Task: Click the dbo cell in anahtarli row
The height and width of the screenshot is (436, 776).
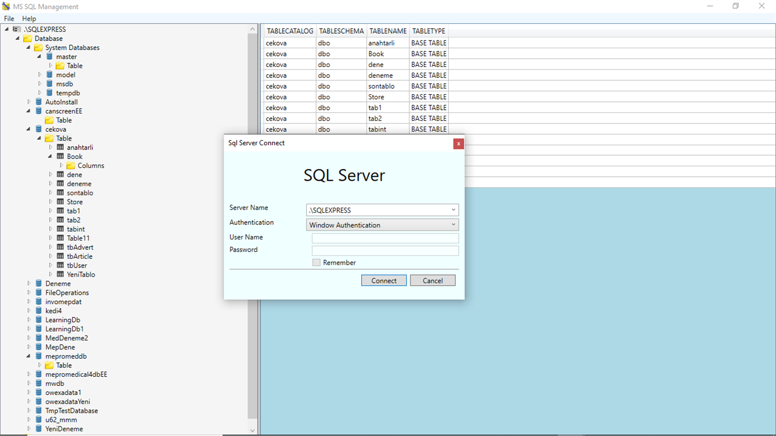Action: click(341, 43)
